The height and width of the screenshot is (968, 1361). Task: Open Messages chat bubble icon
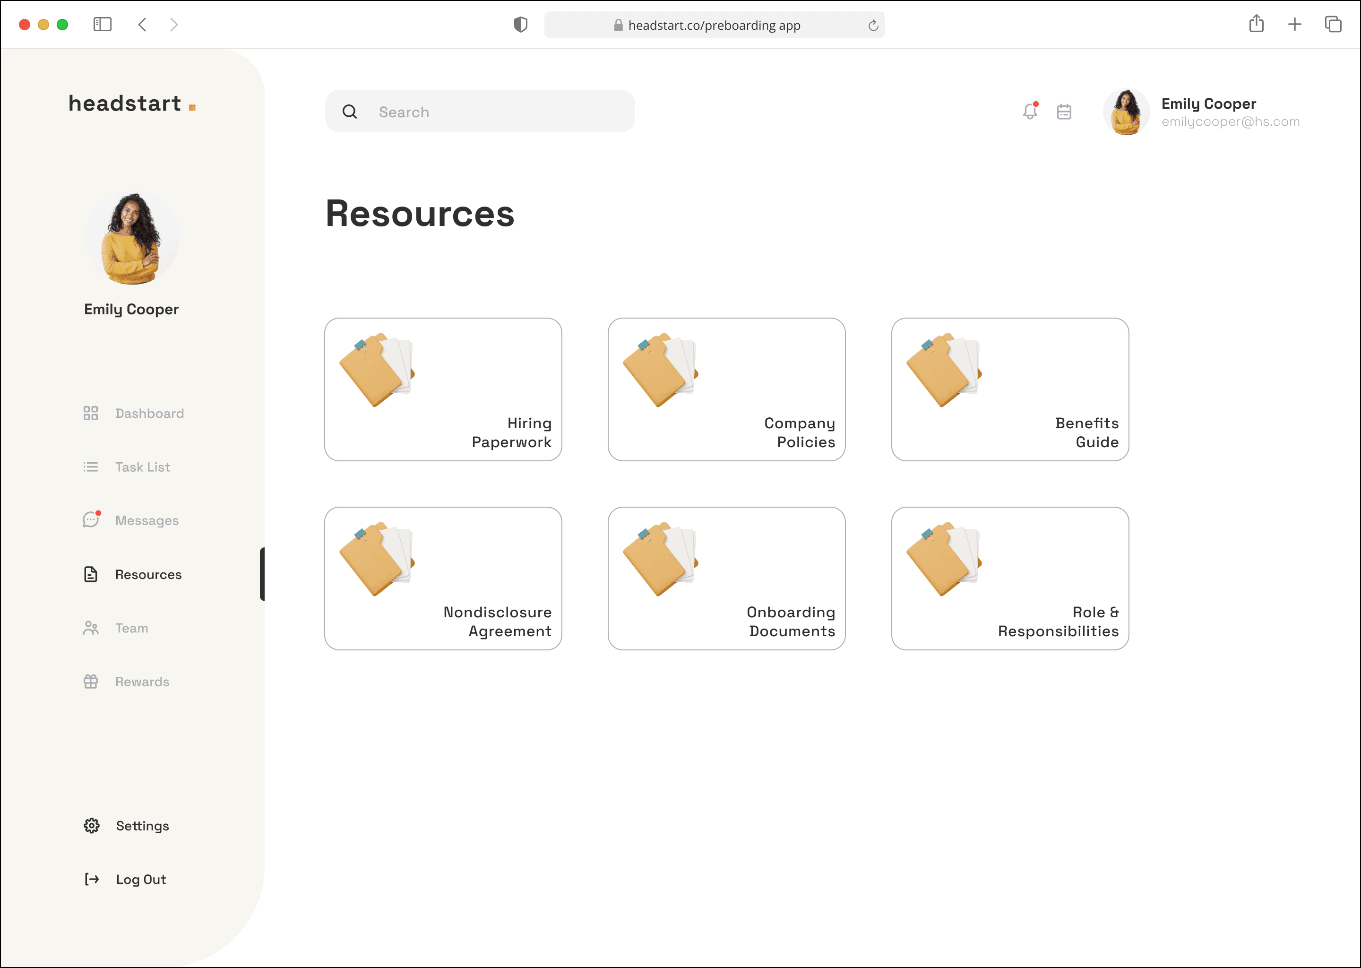pyautogui.click(x=91, y=520)
